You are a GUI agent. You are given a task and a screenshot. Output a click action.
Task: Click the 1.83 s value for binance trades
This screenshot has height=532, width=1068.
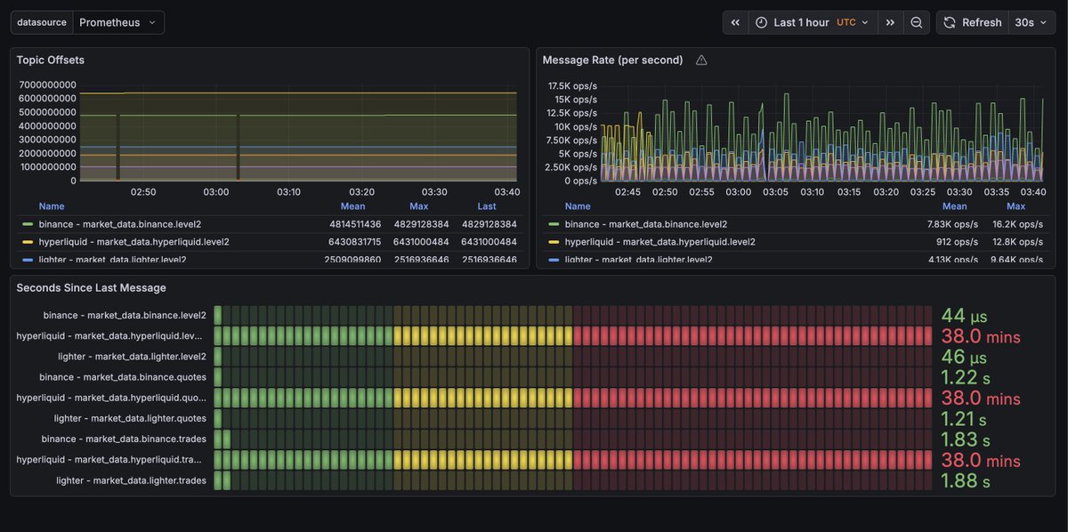pyautogui.click(x=966, y=439)
